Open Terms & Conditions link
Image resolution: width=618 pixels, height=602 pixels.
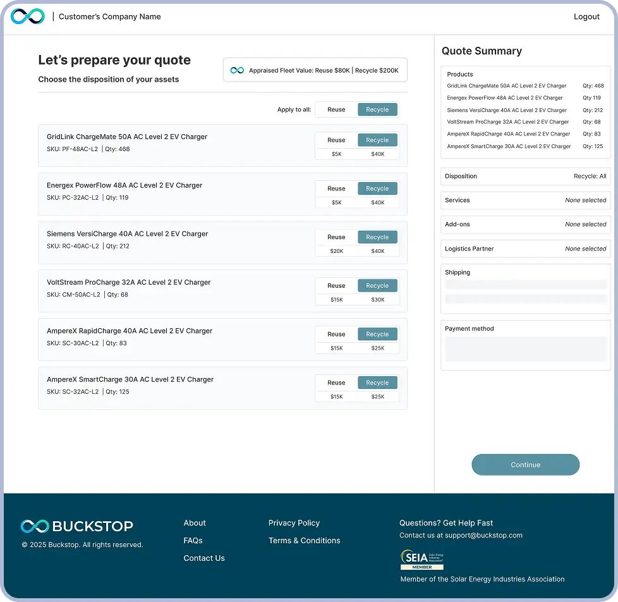(305, 541)
